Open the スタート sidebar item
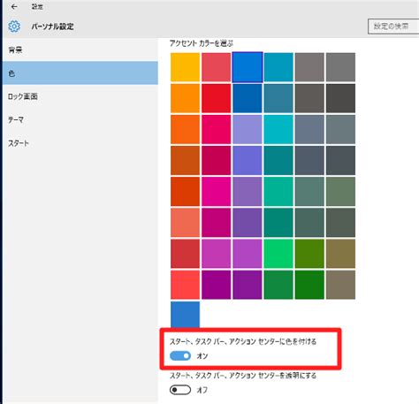 click(x=80, y=143)
